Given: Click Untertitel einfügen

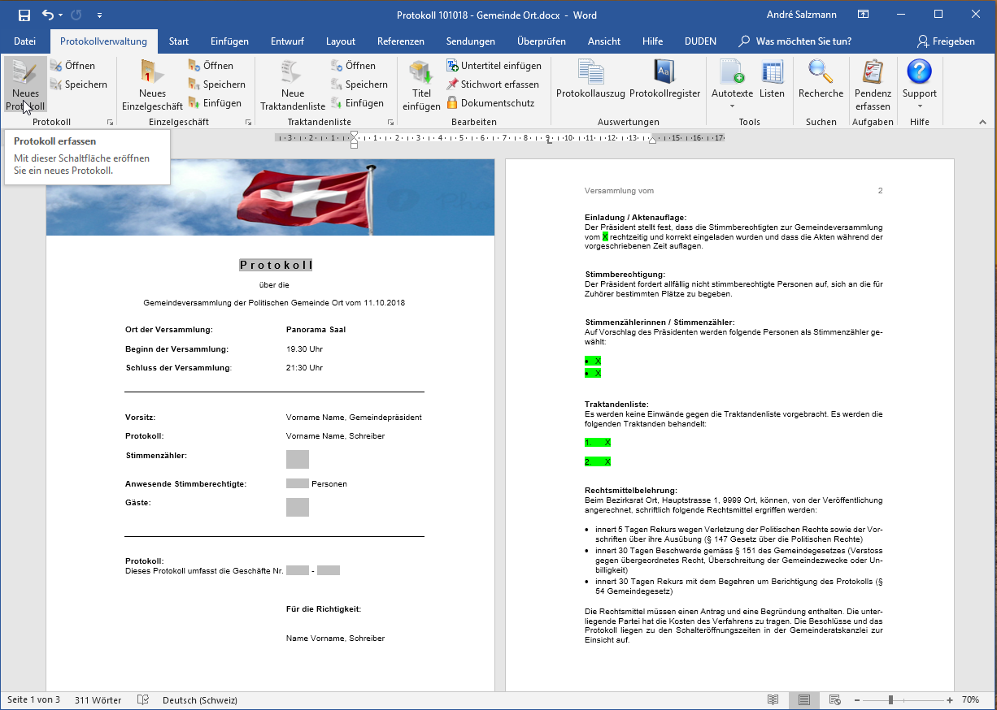Looking at the screenshot, I should pyautogui.click(x=494, y=66).
